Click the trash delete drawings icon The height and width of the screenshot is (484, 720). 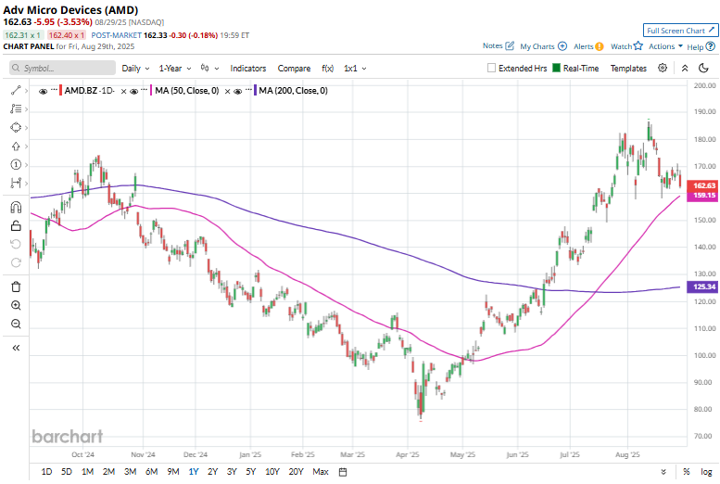pyautogui.click(x=16, y=287)
